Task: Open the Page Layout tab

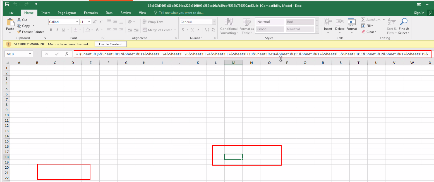Action: click(67, 13)
